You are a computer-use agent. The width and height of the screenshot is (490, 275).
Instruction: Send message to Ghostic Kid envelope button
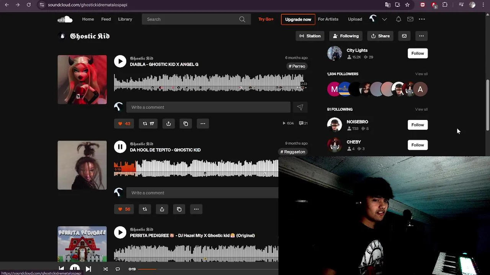coord(404,36)
